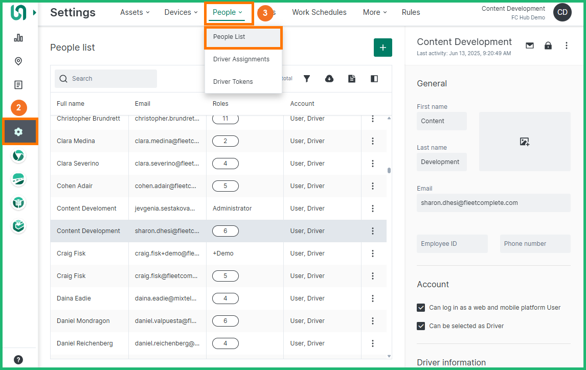Open the help question mark icon
This screenshot has width=586, height=370.
tap(18, 359)
